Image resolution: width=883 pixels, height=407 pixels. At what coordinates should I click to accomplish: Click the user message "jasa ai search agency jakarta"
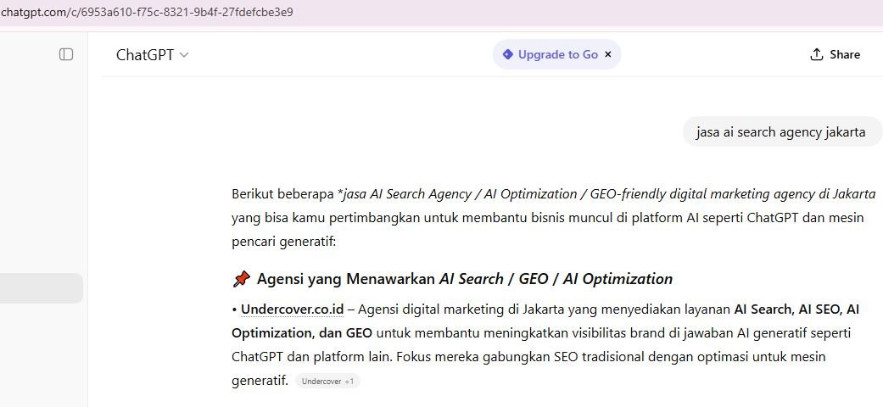[x=780, y=132]
